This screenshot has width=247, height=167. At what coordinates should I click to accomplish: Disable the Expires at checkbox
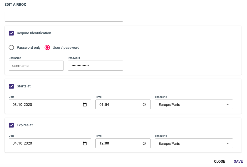[11, 125]
